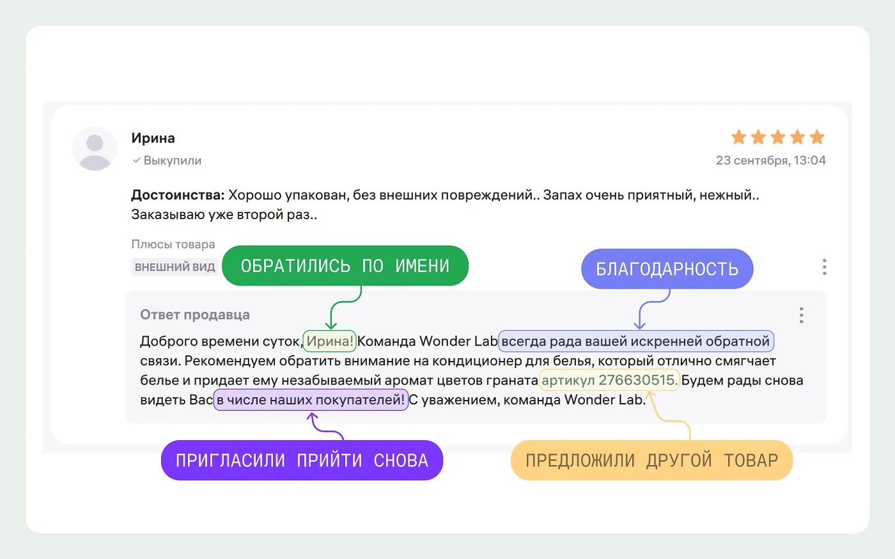The width and height of the screenshot is (895, 559).
Task: Click the highlighted артикул 276630515 text
Action: click(609, 380)
